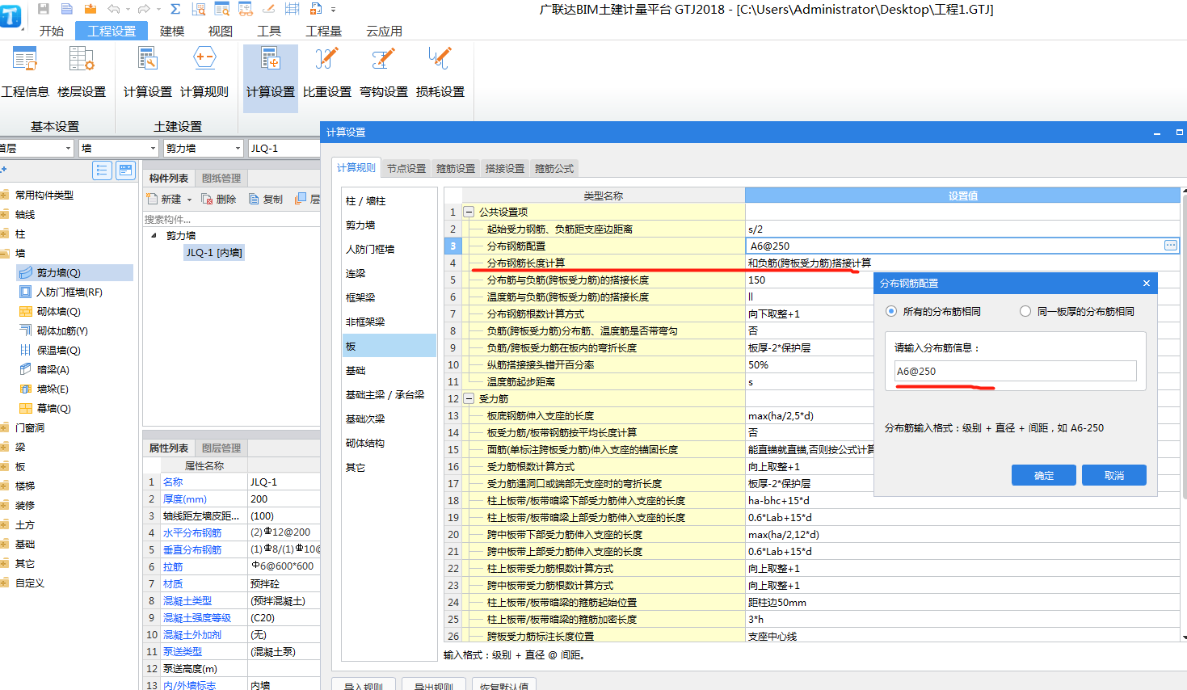Open the 工程量 ribbon tab

point(323,31)
